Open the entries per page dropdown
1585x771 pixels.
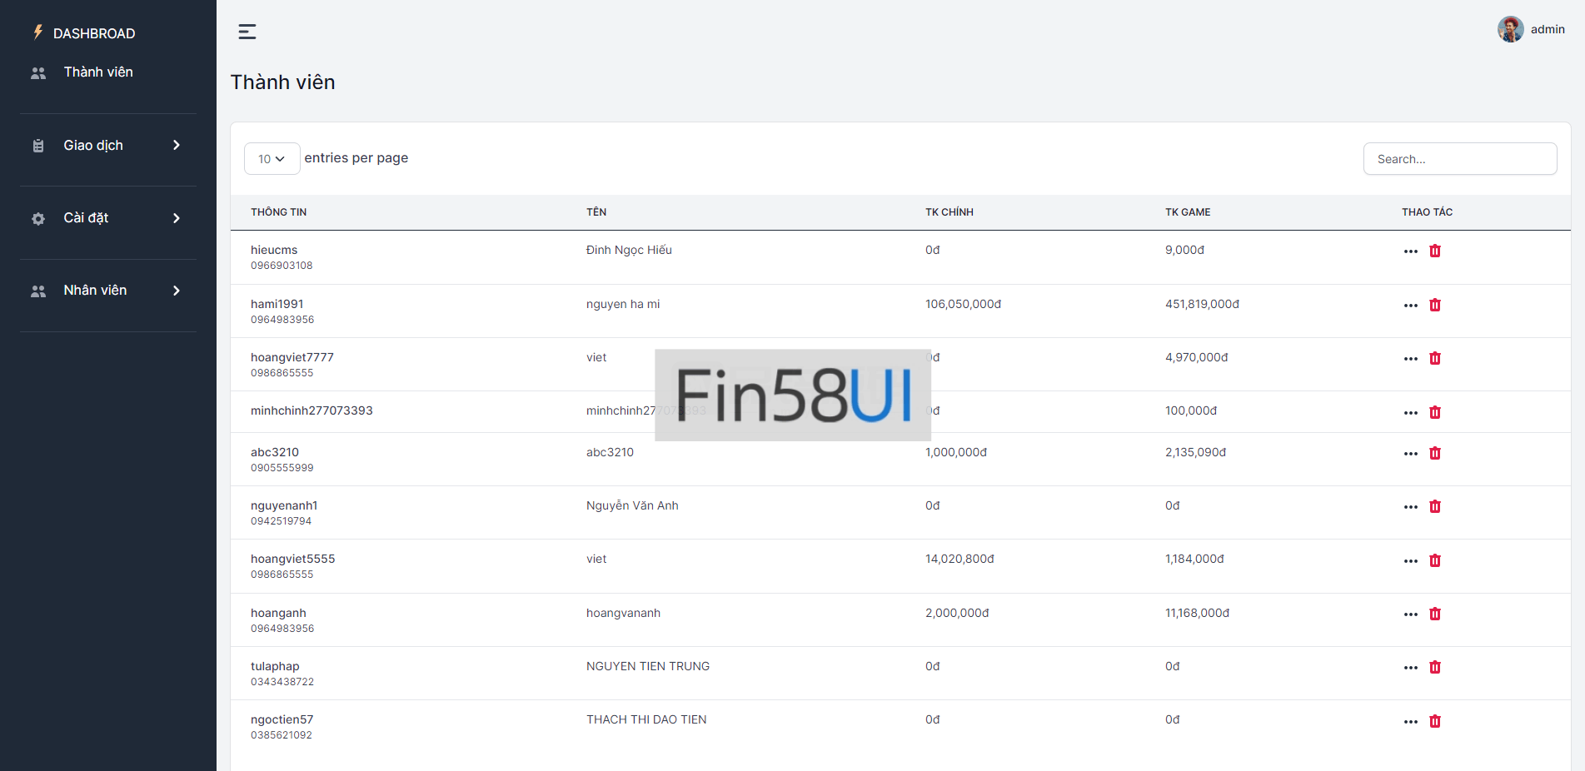(x=272, y=159)
